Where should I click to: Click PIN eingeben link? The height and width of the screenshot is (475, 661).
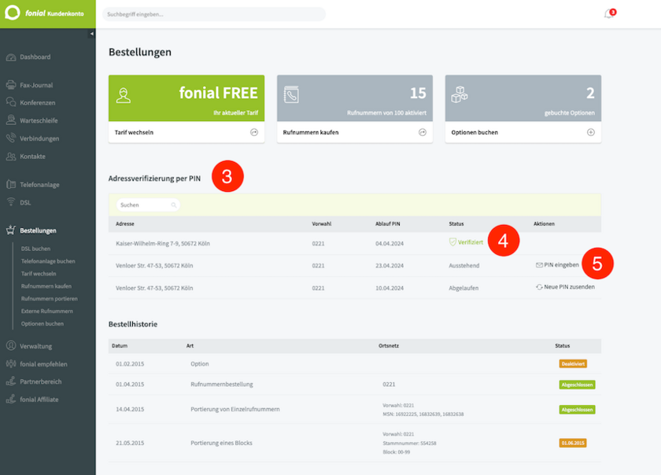562,265
